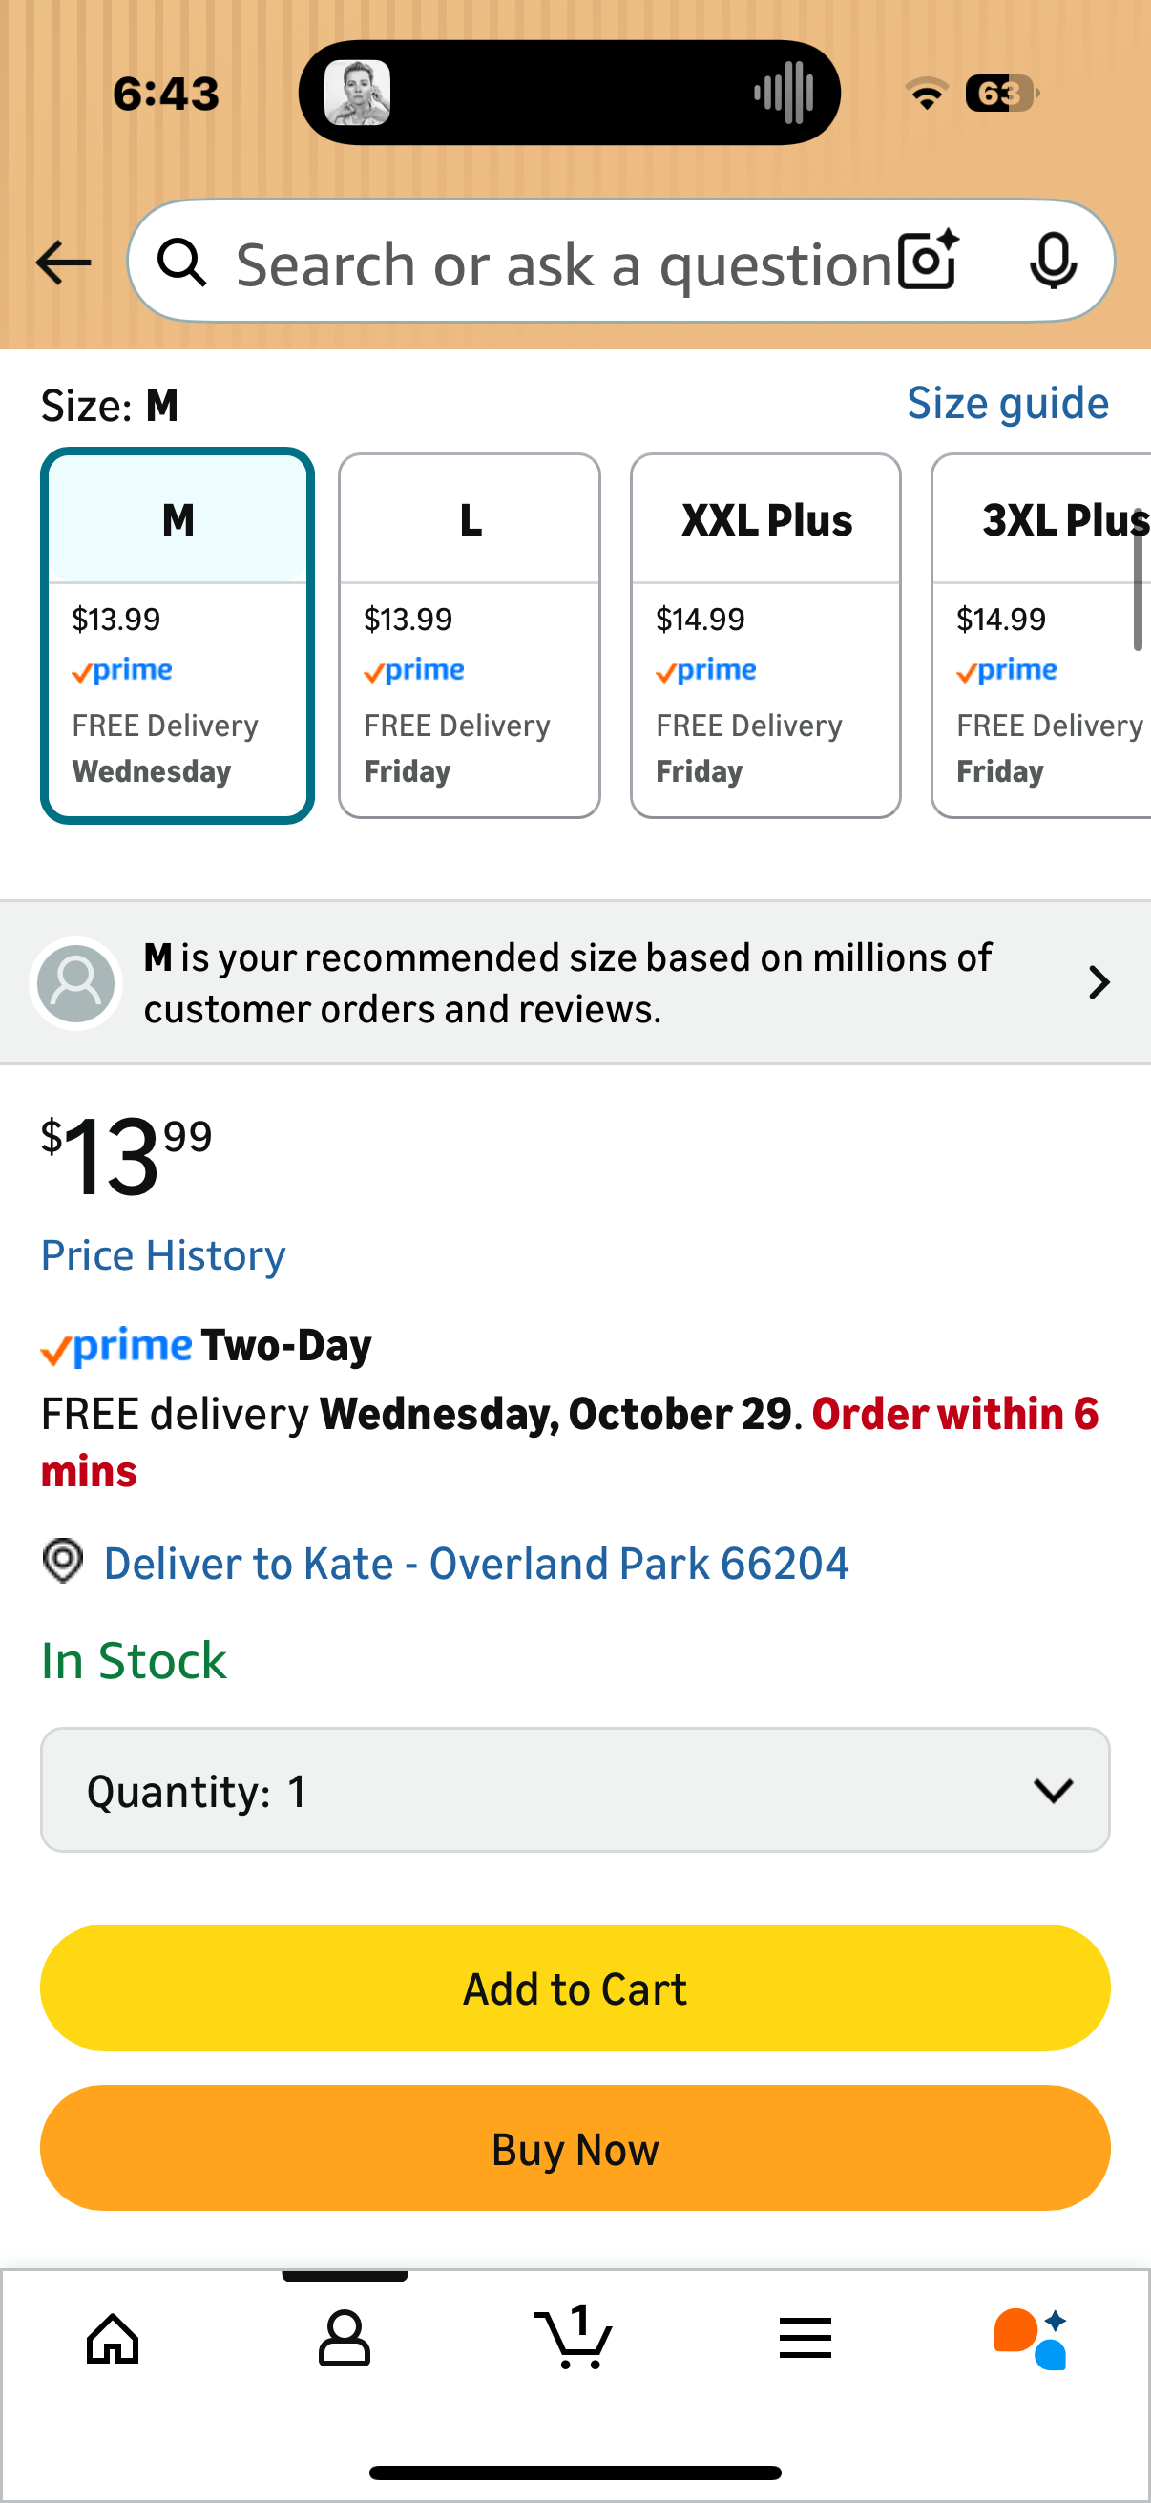Open the Home tab icon

click(x=114, y=2338)
